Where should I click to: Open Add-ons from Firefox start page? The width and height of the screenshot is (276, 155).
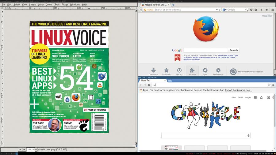pyautogui.click(x=192, y=71)
